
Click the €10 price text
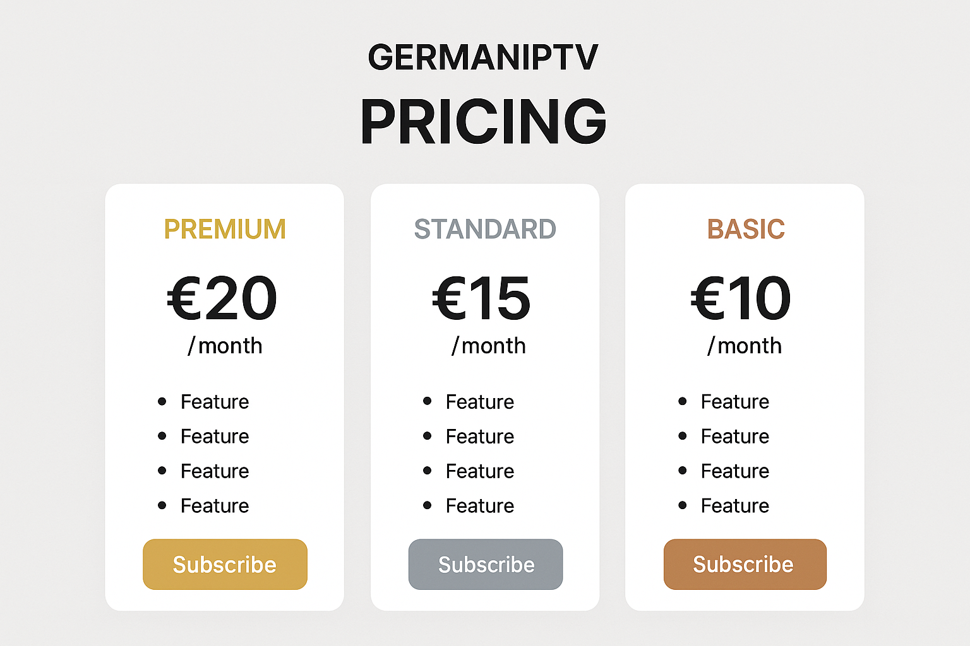click(741, 298)
